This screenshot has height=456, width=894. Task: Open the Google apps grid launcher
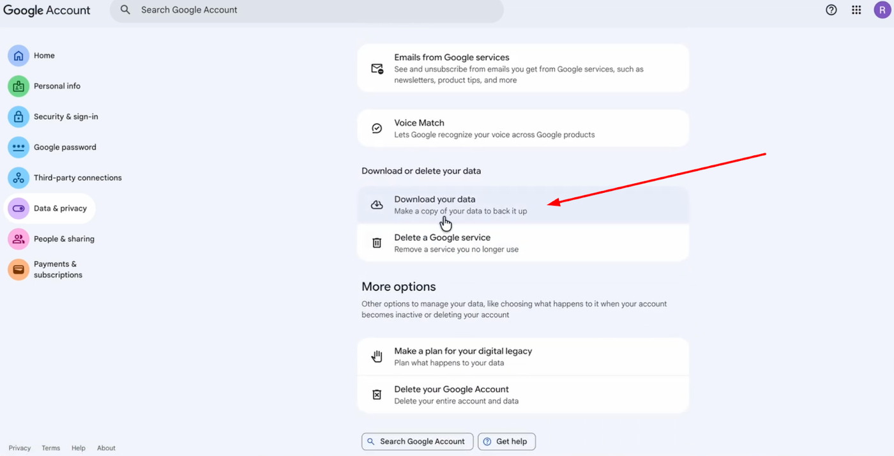pos(856,10)
